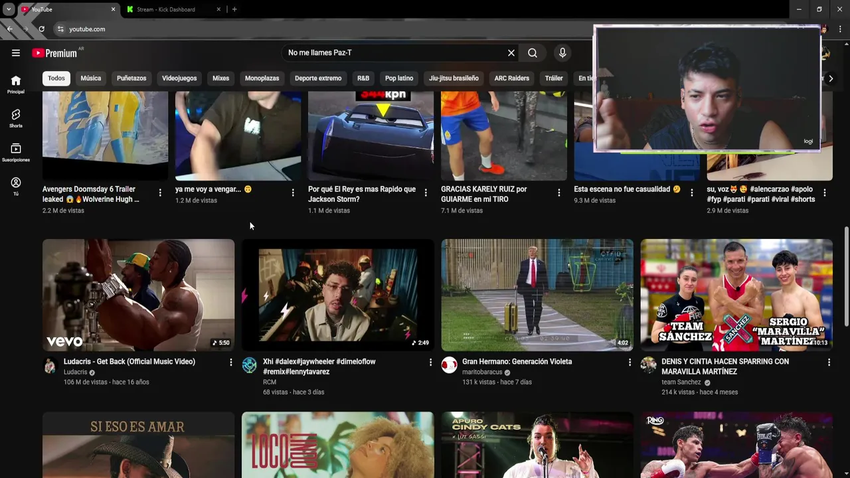Select the Todos filter chip
850x478 pixels.
(56, 78)
